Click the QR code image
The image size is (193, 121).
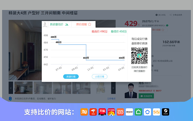click(139, 56)
